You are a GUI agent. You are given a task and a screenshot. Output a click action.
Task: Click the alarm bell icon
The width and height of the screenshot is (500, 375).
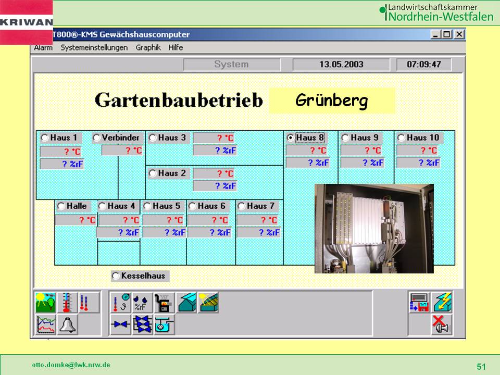(x=67, y=324)
